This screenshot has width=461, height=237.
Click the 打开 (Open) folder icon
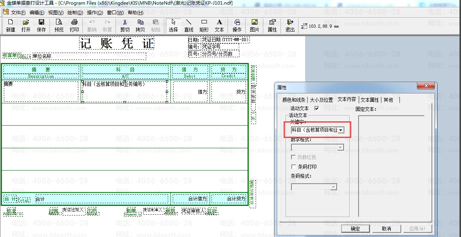click(x=26, y=25)
